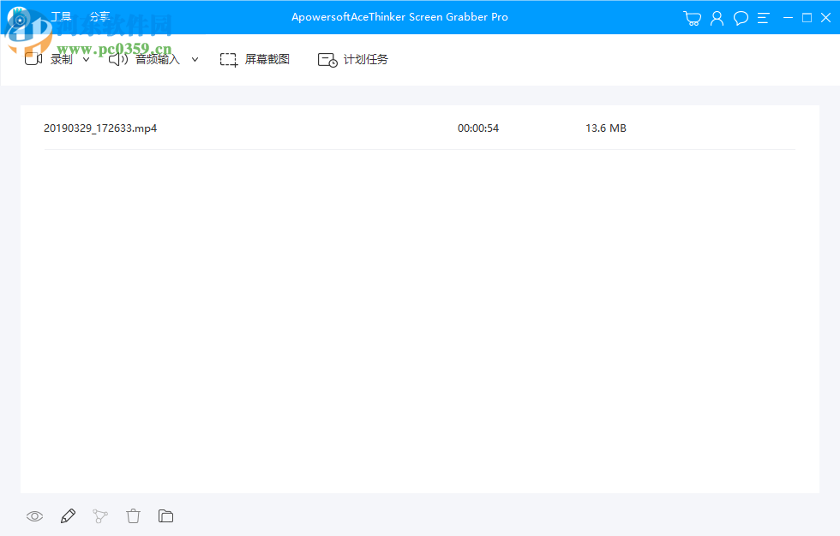The width and height of the screenshot is (840, 536).
Task: Open the user account icon
Action: tap(717, 17)
